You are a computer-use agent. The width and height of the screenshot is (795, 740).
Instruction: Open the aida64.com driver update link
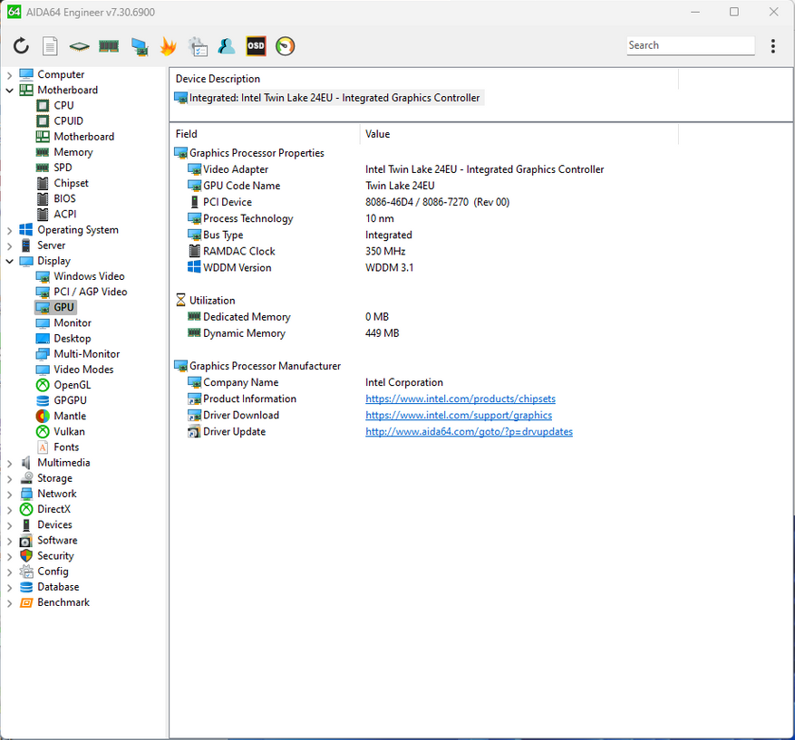[469, 432]
